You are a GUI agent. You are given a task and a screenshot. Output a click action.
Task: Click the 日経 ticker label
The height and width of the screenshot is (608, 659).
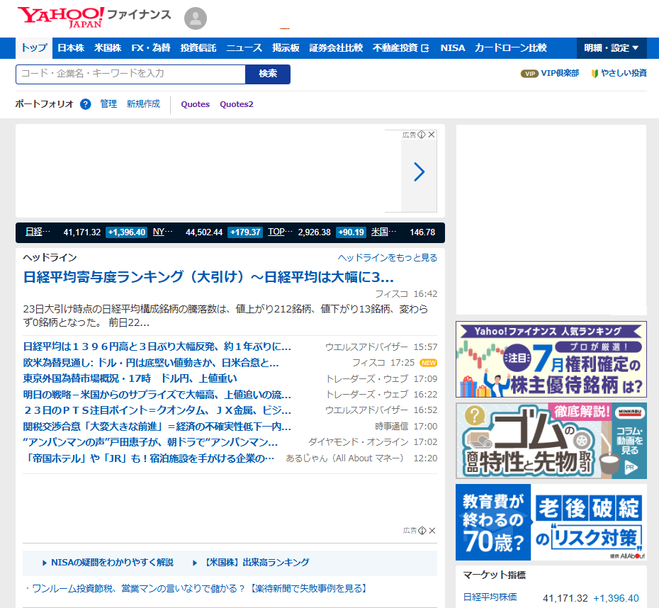click(x=38, y=232)
